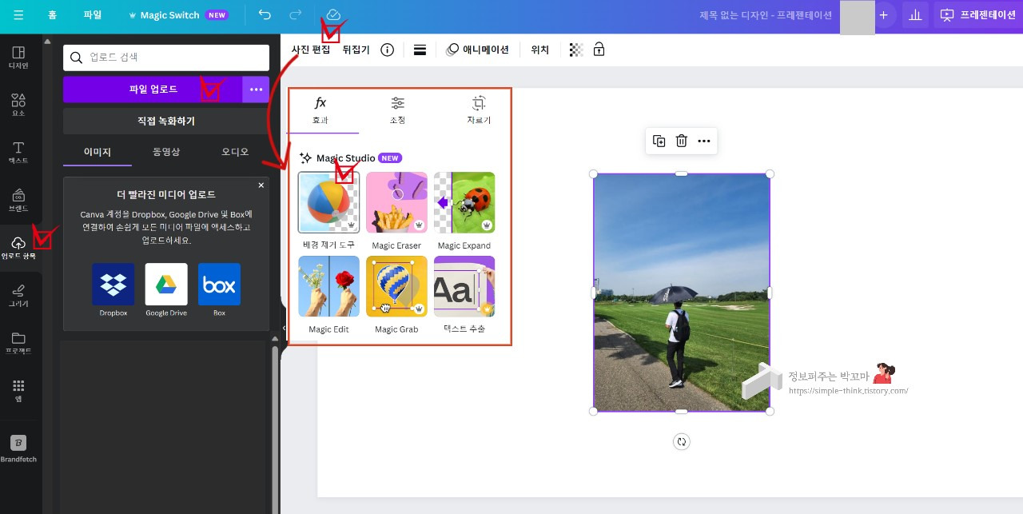Show image info icon
The image size is (1023, 514).
pyautogui.click(x=388, y=50)
